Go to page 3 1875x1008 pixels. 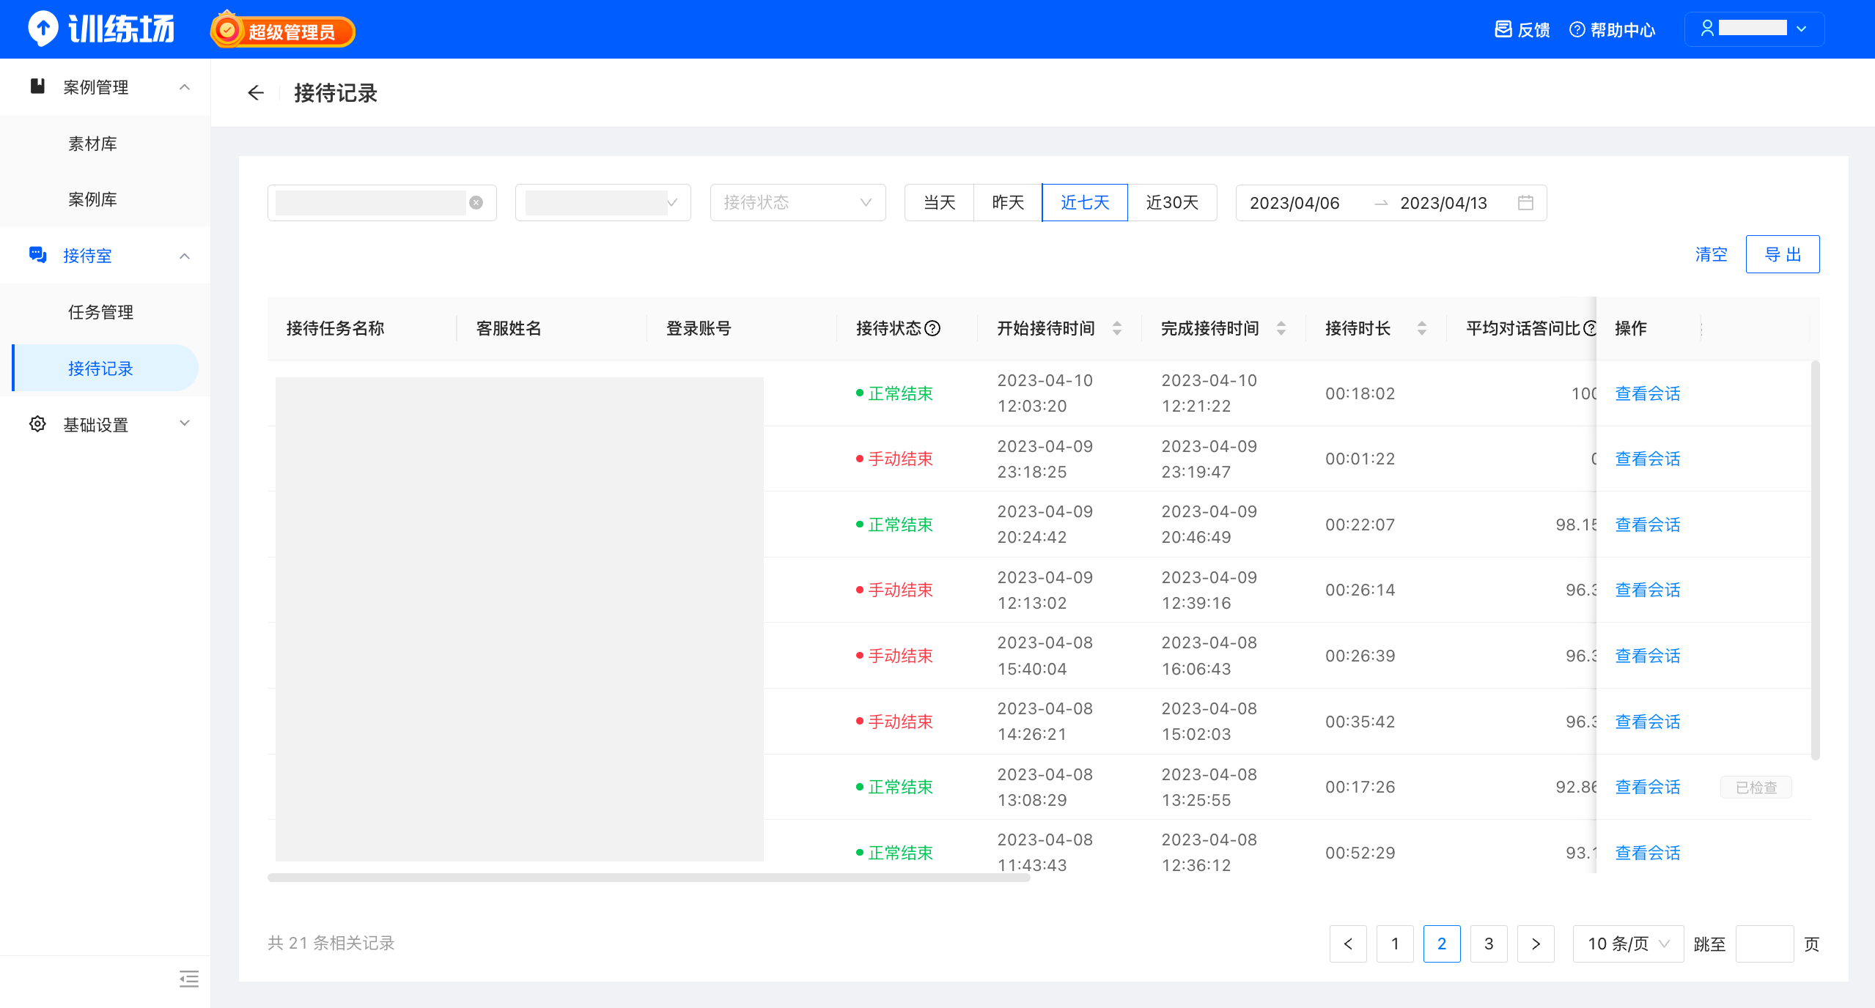point(1489,944)
